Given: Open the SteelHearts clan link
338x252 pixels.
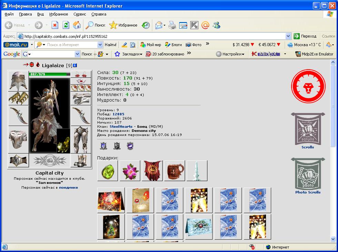Looking at the screenshot, I should click(121, 127).
